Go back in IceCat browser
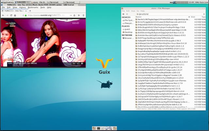Screen dimensions: 209x131 (x=3, y=15)
